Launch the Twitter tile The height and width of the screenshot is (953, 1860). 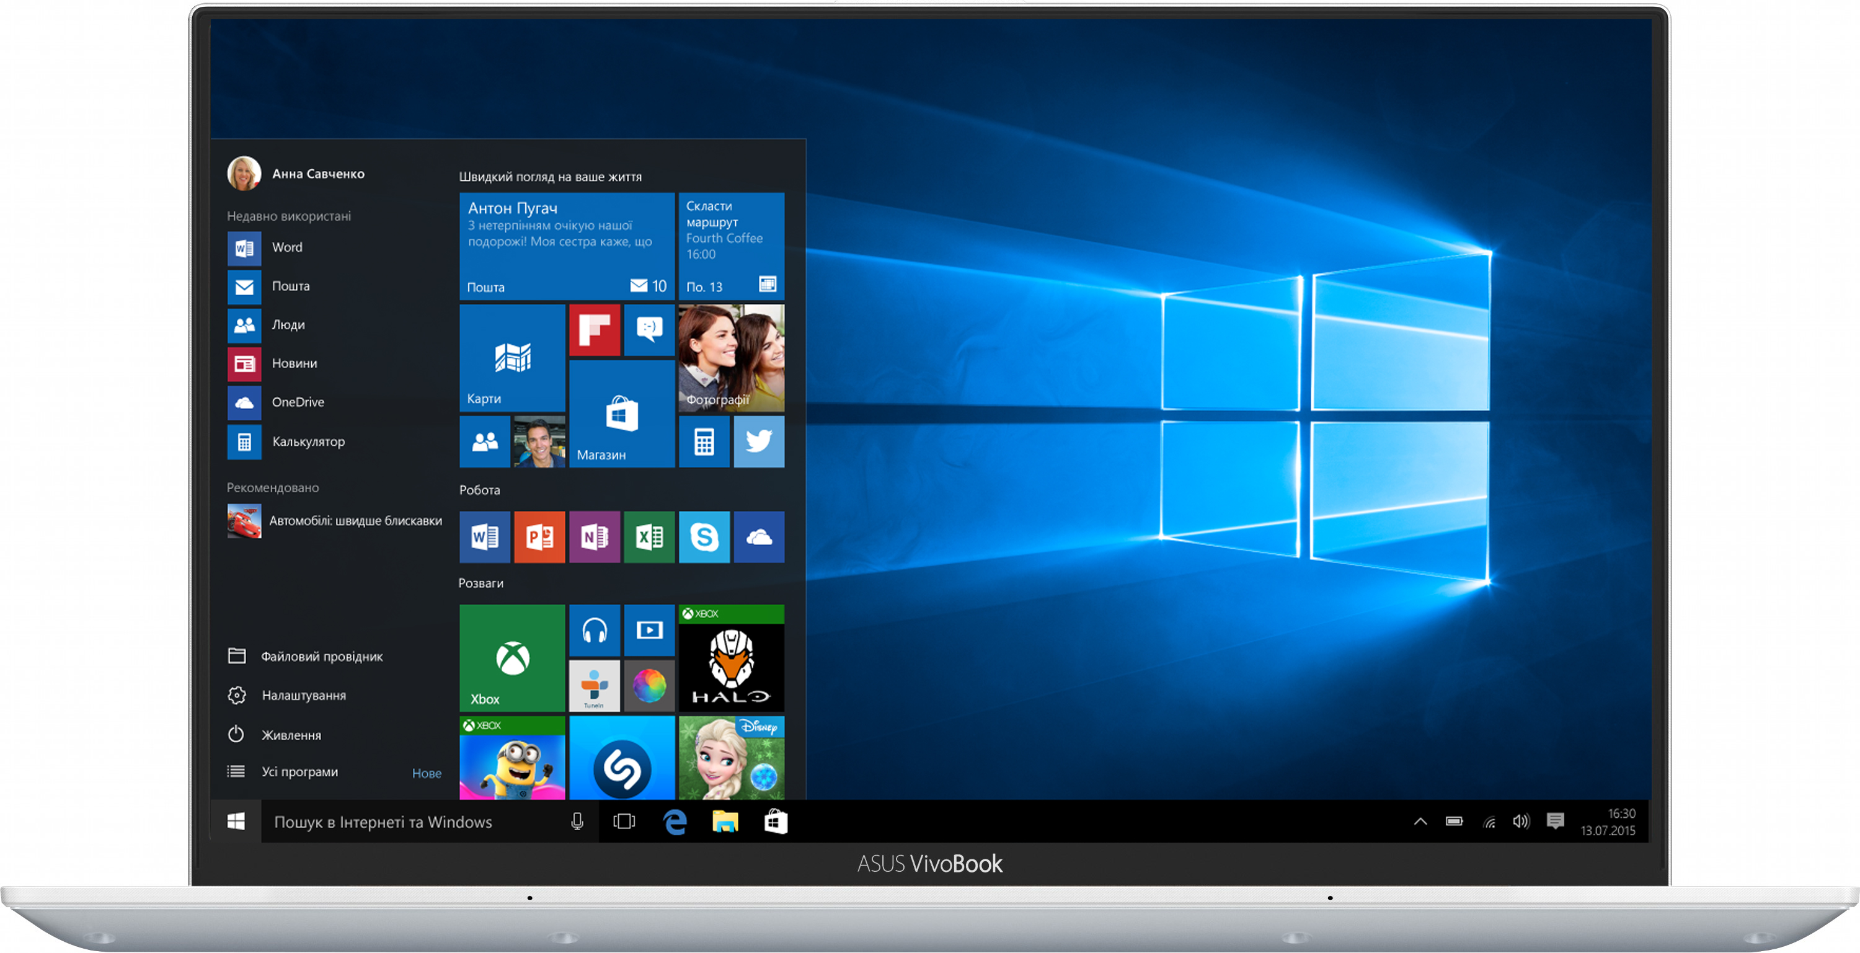758,441
